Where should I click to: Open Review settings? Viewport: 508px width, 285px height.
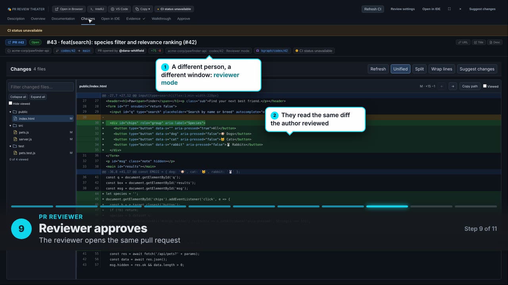(x=402, y=9)
